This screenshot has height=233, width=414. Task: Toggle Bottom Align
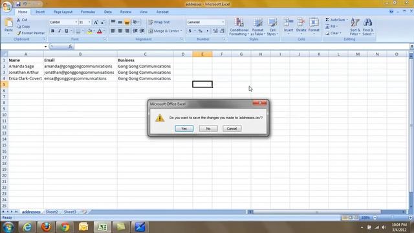click(127, 22)
